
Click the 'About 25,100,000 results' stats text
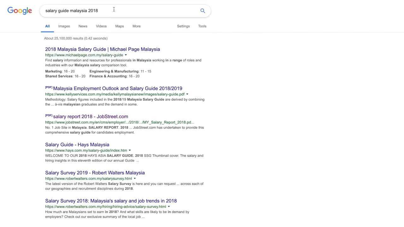[x=76, y=38]
